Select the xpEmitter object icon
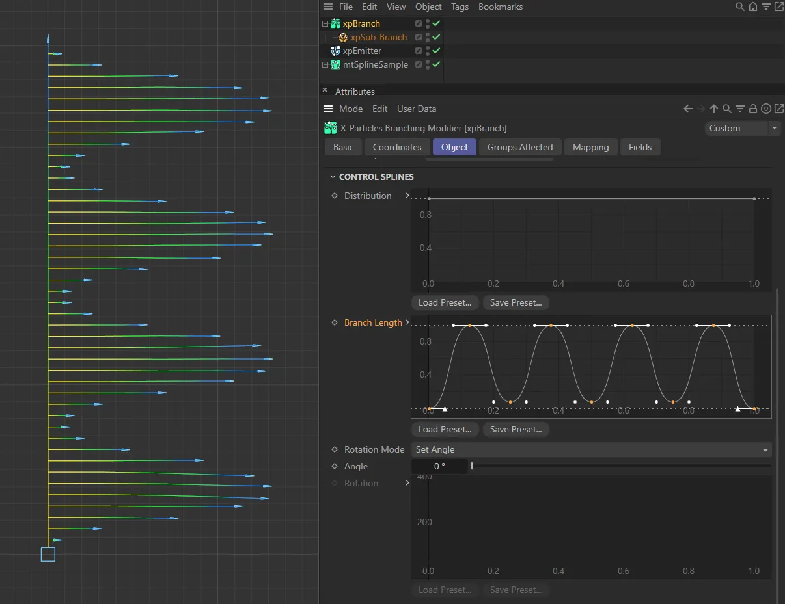Screen dimensions: 785x604 click(335, 51)
